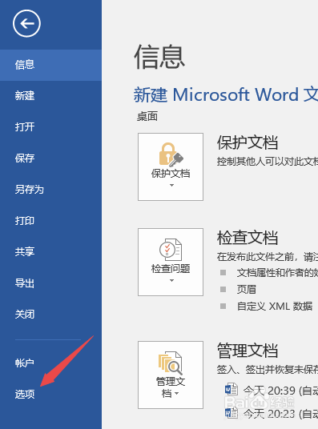Click the 保护文档 section heading
The image size is (318, 429).
(x=248, y=142)
